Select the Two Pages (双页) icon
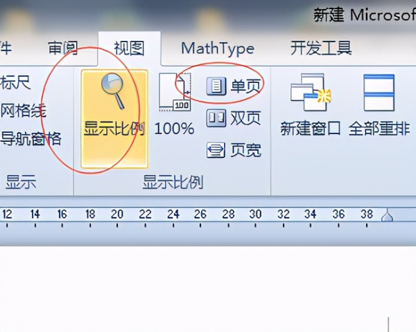This screenshot has width=416, height=332. point(216,118)
